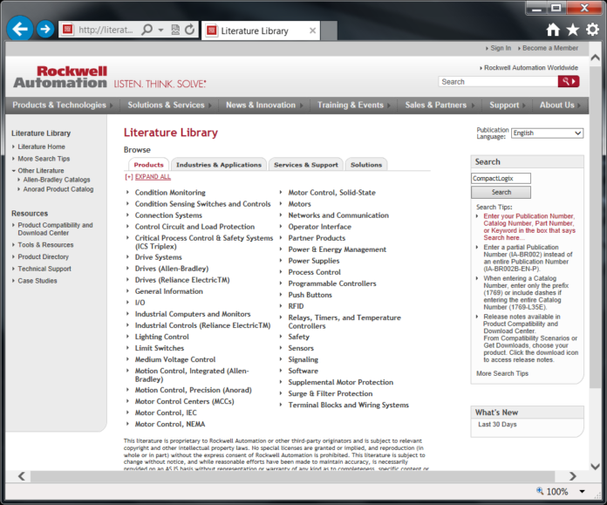Click the search magnifier in address bar

click(x=147, y=30)
